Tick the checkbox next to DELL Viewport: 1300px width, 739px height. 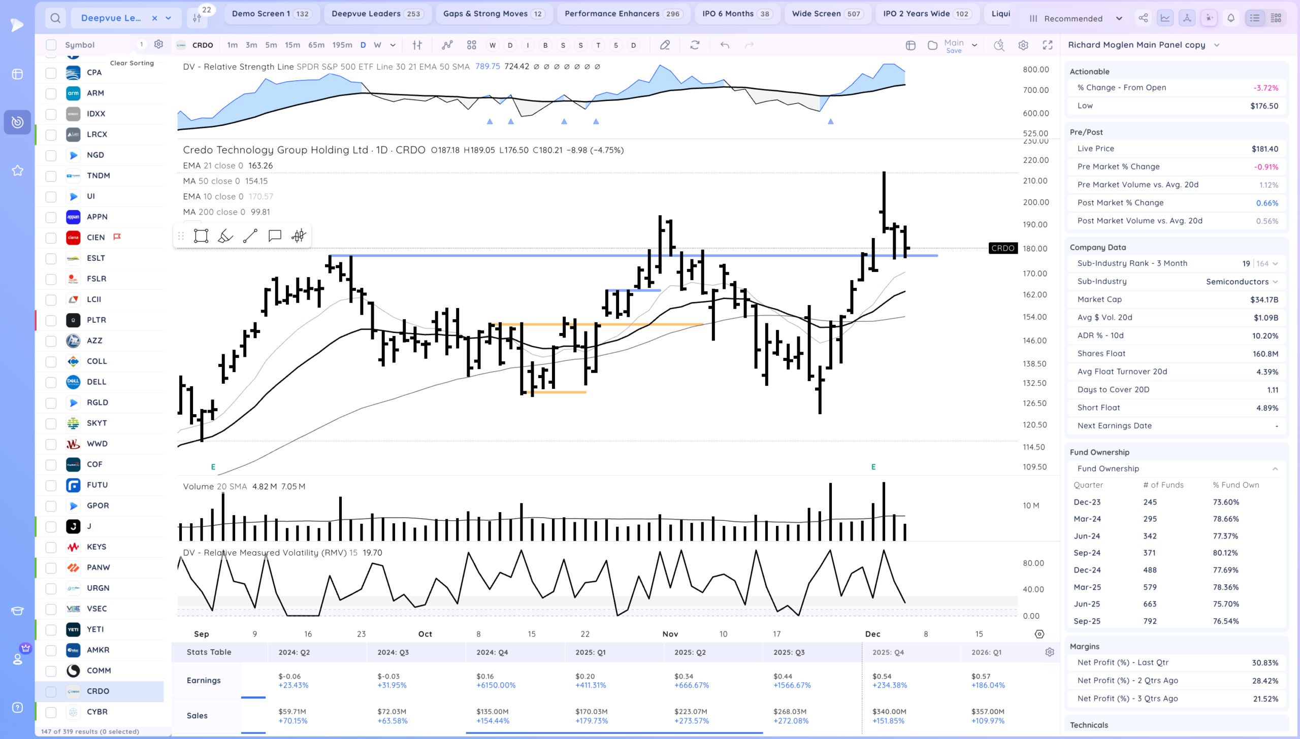(51, 382)
